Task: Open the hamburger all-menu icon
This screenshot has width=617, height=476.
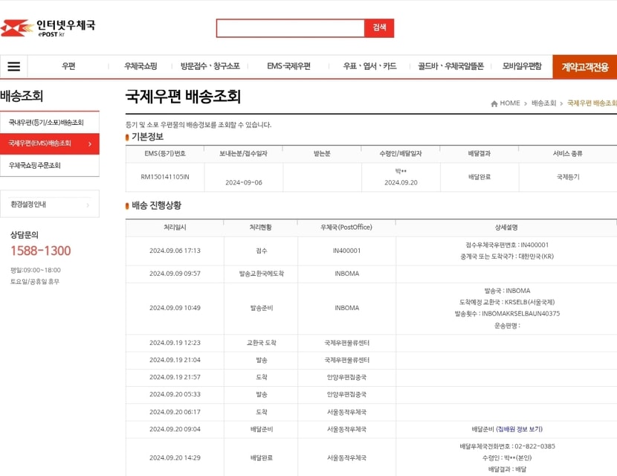Action: pyautogui.click(x=14, y=66)
